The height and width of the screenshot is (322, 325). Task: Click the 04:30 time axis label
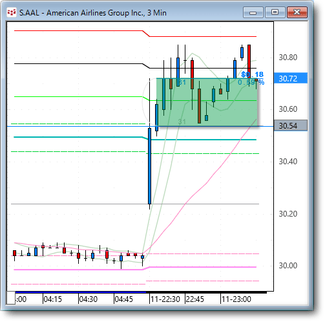click(x=89, y=299)
